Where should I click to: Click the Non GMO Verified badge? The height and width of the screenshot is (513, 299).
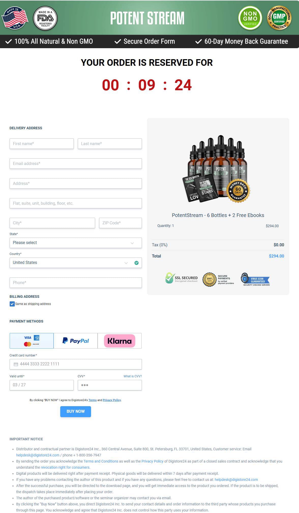click(x=250, y=18)
